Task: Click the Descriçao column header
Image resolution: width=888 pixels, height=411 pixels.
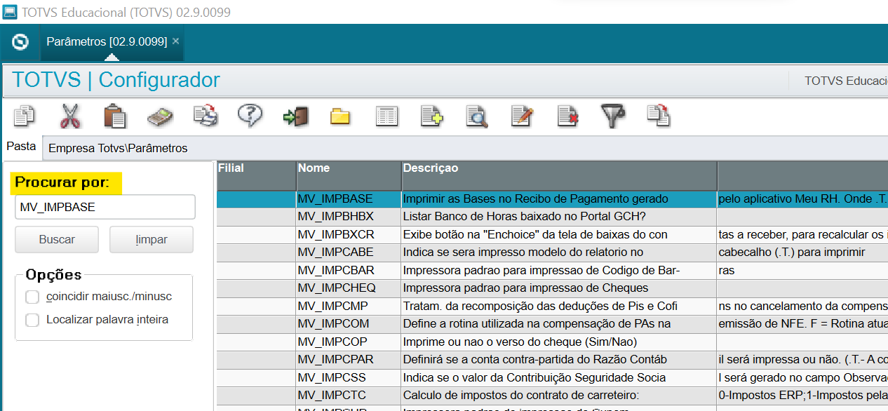Action: pyautogui.click(x=559, y=175)
